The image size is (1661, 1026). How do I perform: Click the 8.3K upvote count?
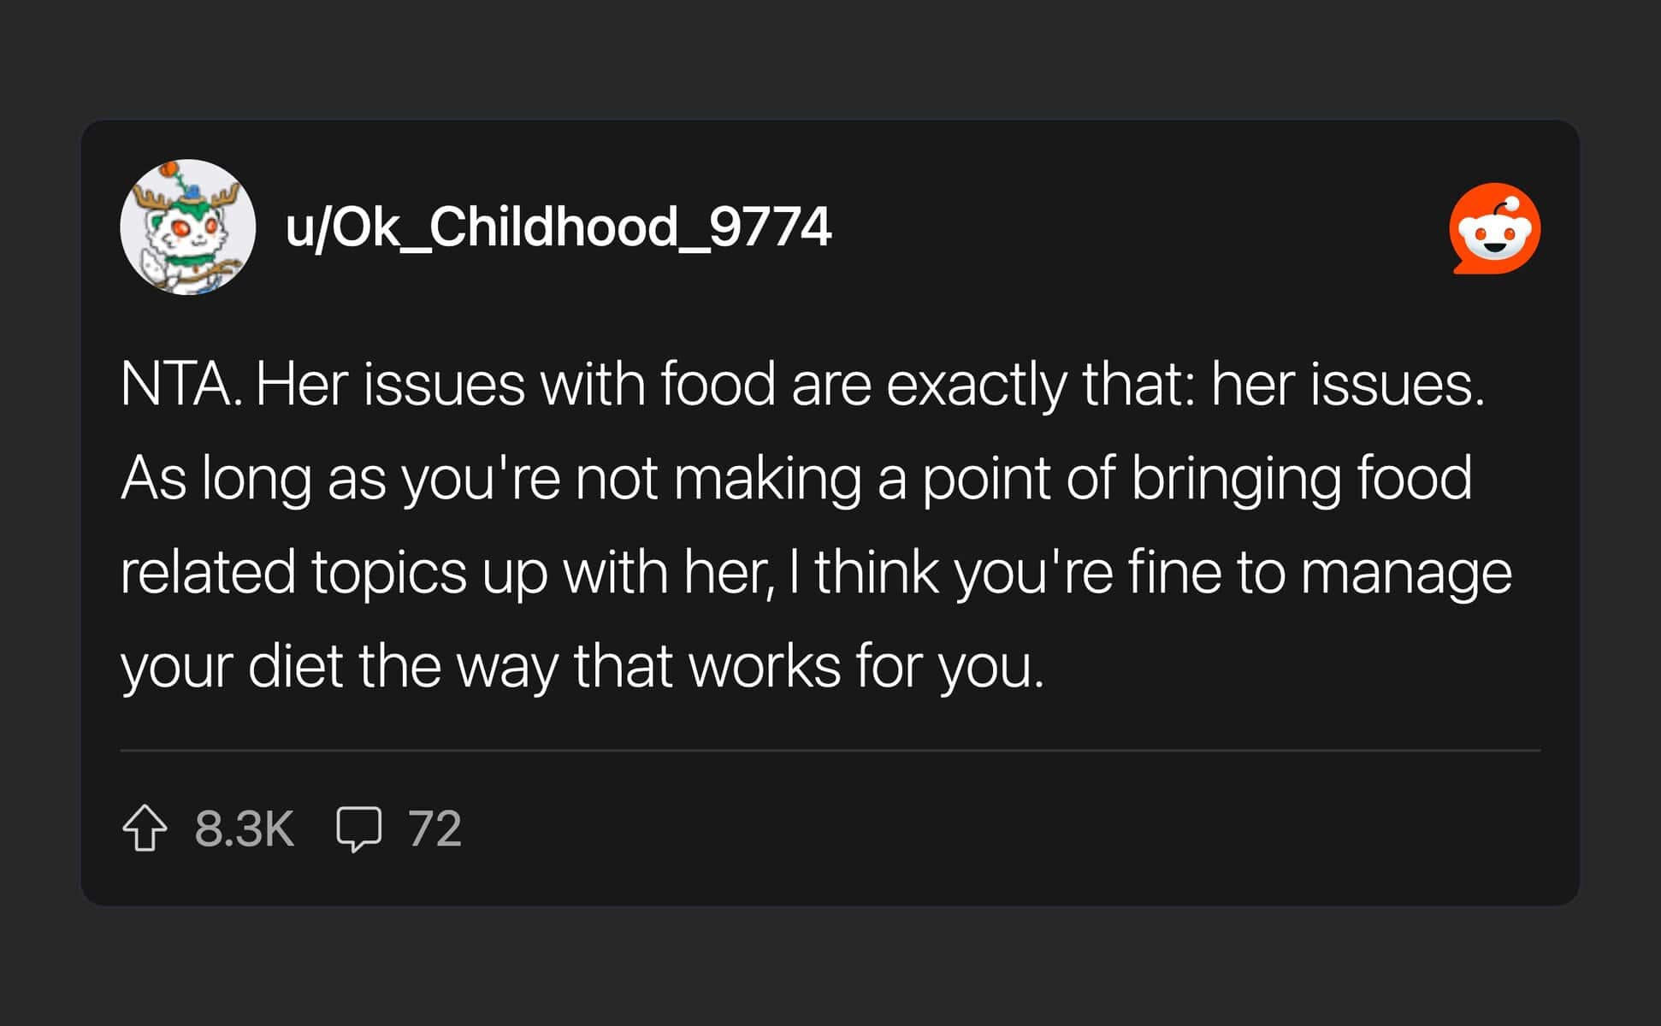(x=245, y=828)
